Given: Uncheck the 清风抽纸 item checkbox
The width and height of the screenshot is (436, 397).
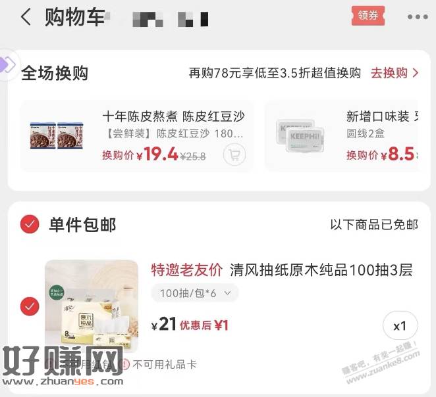Looking at the screenshot, I should (x=30, y=306).
